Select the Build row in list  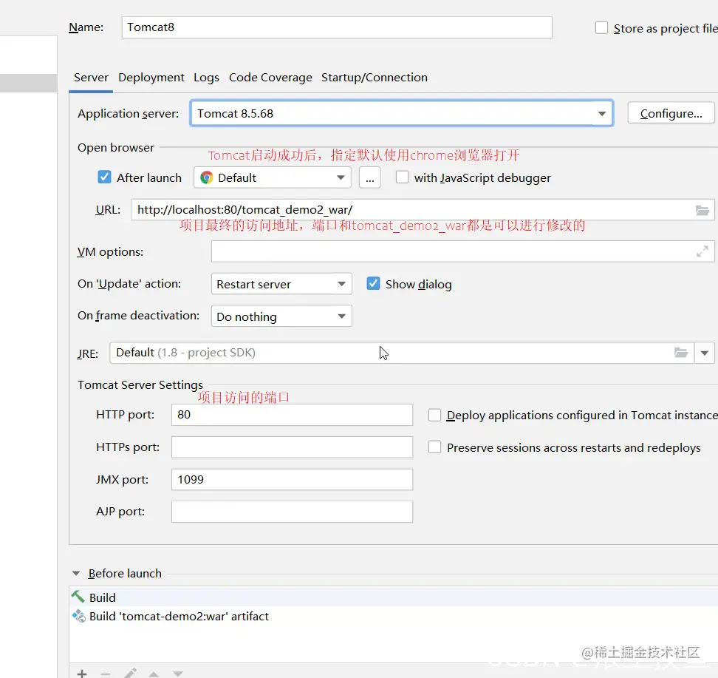coord(393,597)
